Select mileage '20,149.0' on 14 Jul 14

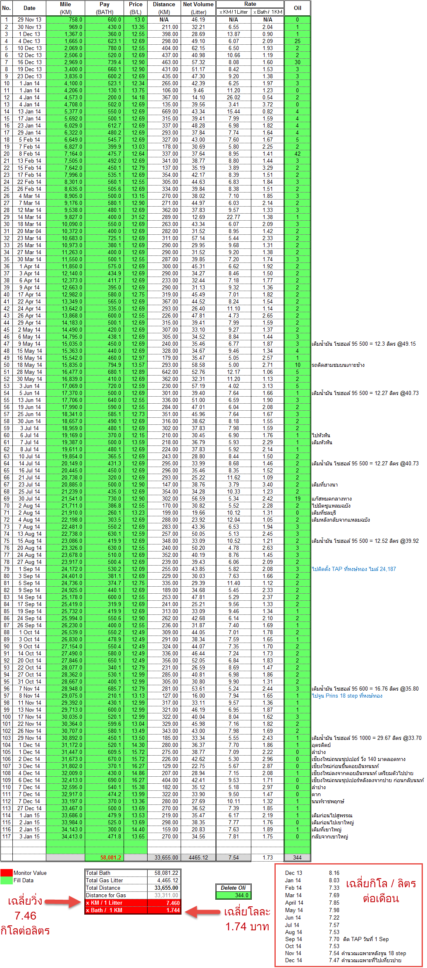(x=65, y=463)
